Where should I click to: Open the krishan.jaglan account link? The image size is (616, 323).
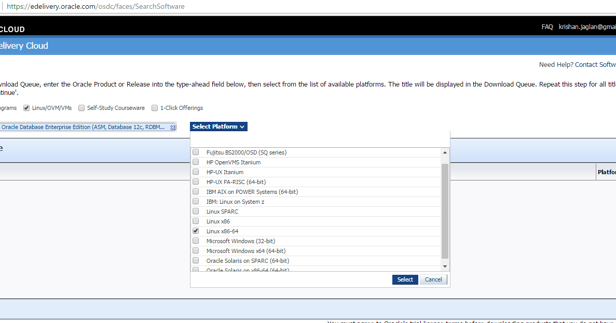pos(587,26)
